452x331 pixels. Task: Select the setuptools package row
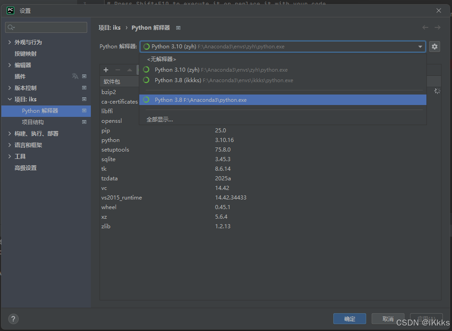(x=270, y=150)
